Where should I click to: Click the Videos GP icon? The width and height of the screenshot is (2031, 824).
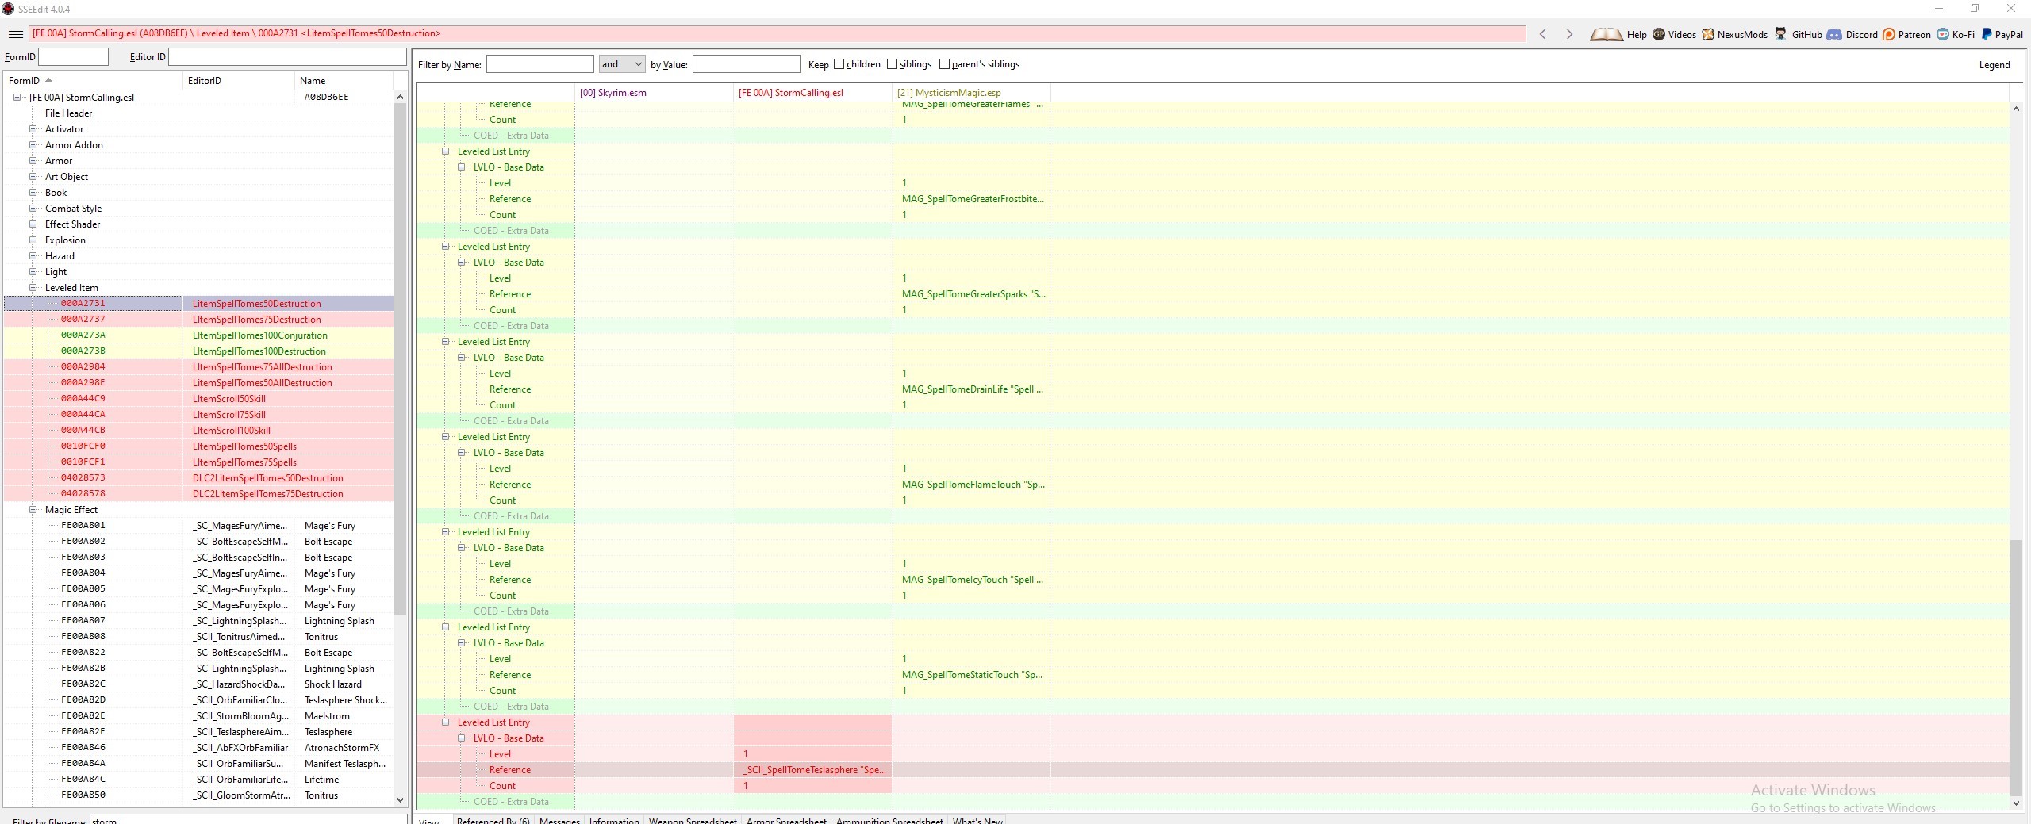point(1659,34)
